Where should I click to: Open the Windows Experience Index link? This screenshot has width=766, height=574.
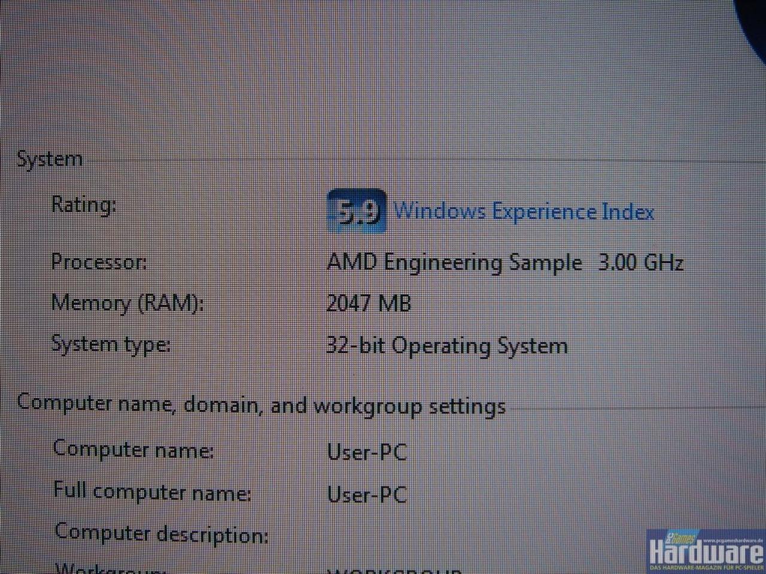click(524, 212)
